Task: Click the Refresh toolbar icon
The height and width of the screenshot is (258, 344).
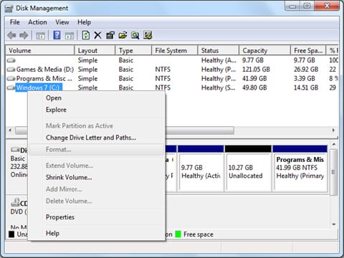Action: click(86, 35)
